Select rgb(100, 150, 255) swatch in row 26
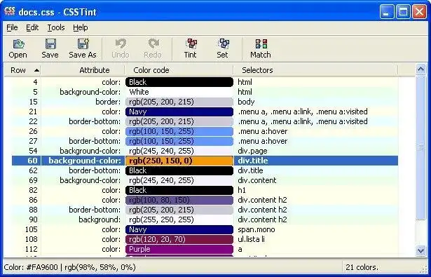 pyautogui.click(x=179, y=131)
